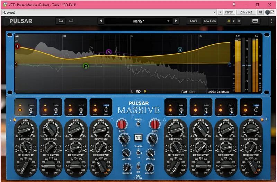The image size is (277, 182).
Task: Click the SAVE button
Action: pos(194,21)
